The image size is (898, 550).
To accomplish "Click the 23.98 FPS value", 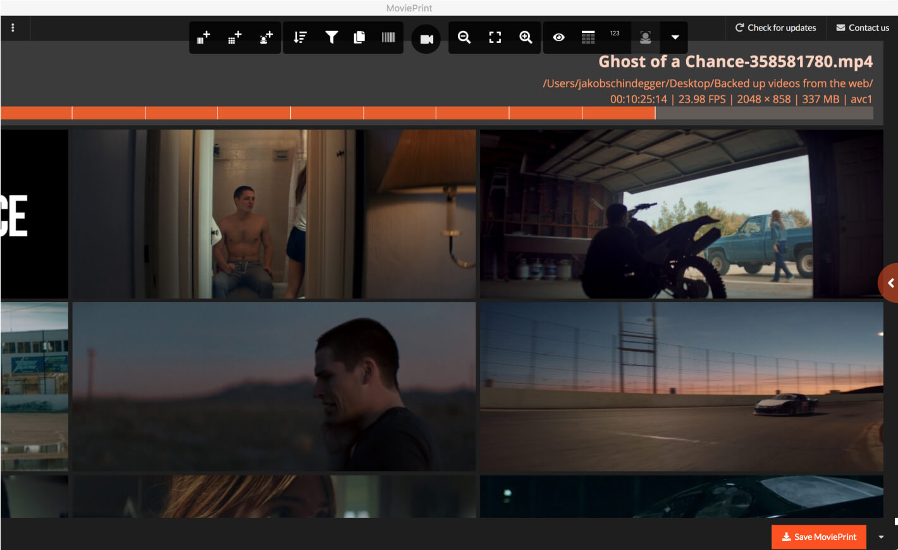I will point(702,99).
